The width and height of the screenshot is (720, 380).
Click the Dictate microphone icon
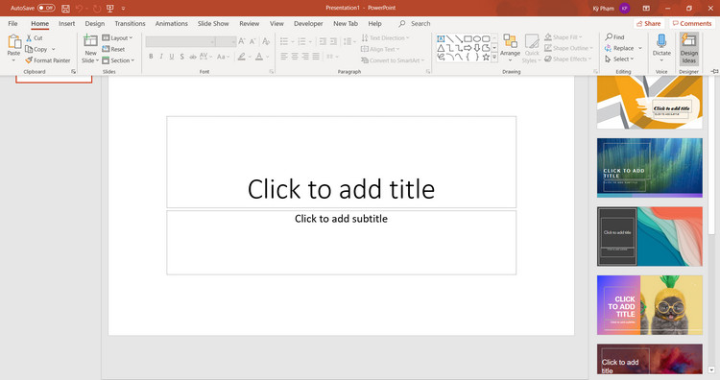point(661,41)
